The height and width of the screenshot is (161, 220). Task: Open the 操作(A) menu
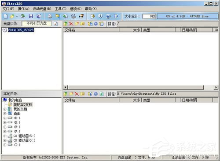23,9
